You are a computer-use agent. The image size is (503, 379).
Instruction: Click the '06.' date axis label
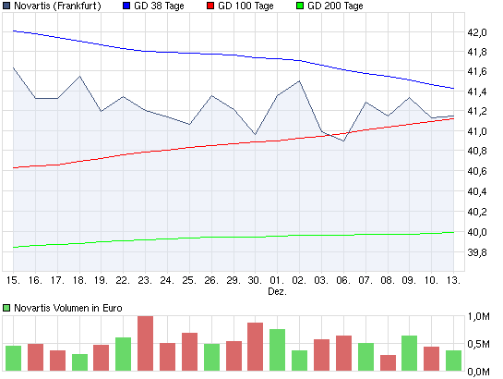pyautogui.click(x=343, y=280)
